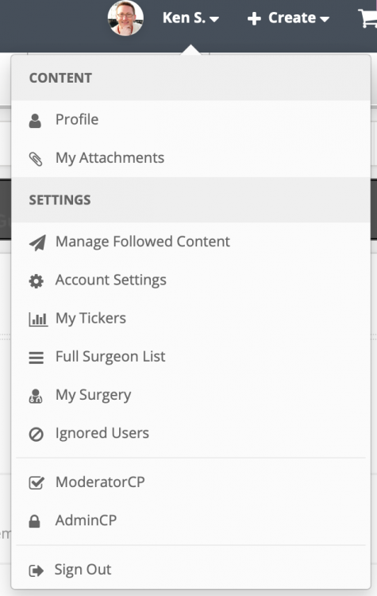The width and height of the screenshot is (377, 596).
Task: Click the doctor icon beside My Surgery
Action: pyautogui.click(x=36, y=396)
